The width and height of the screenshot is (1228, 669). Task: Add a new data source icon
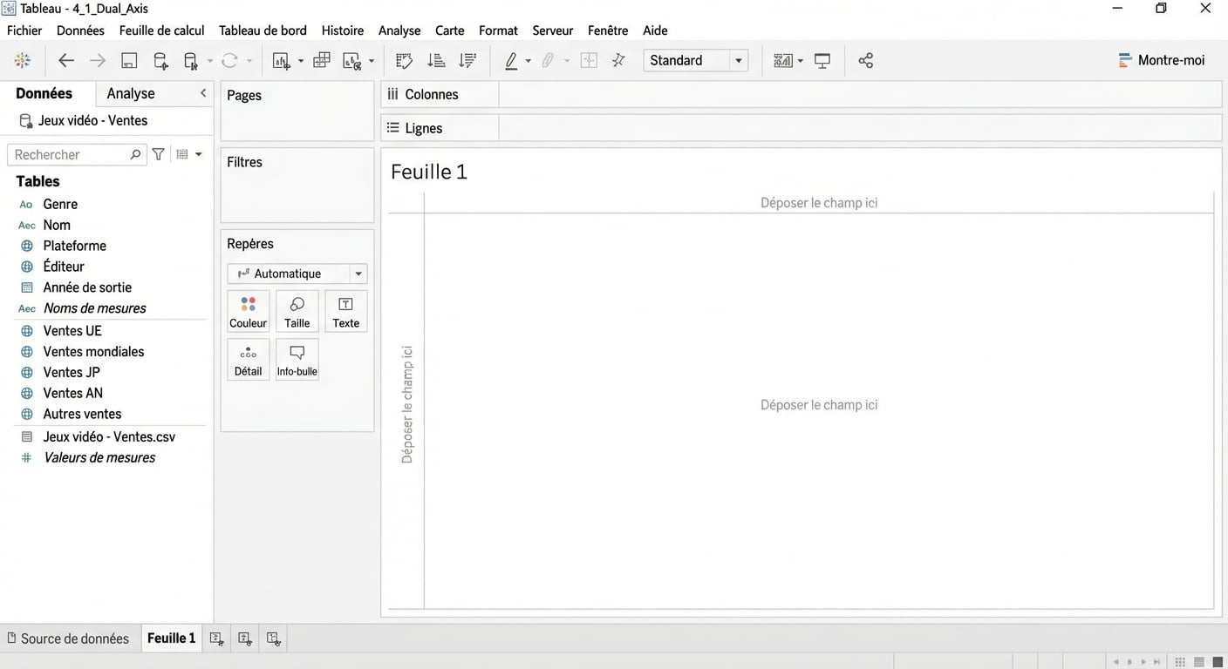click(160, 60)
